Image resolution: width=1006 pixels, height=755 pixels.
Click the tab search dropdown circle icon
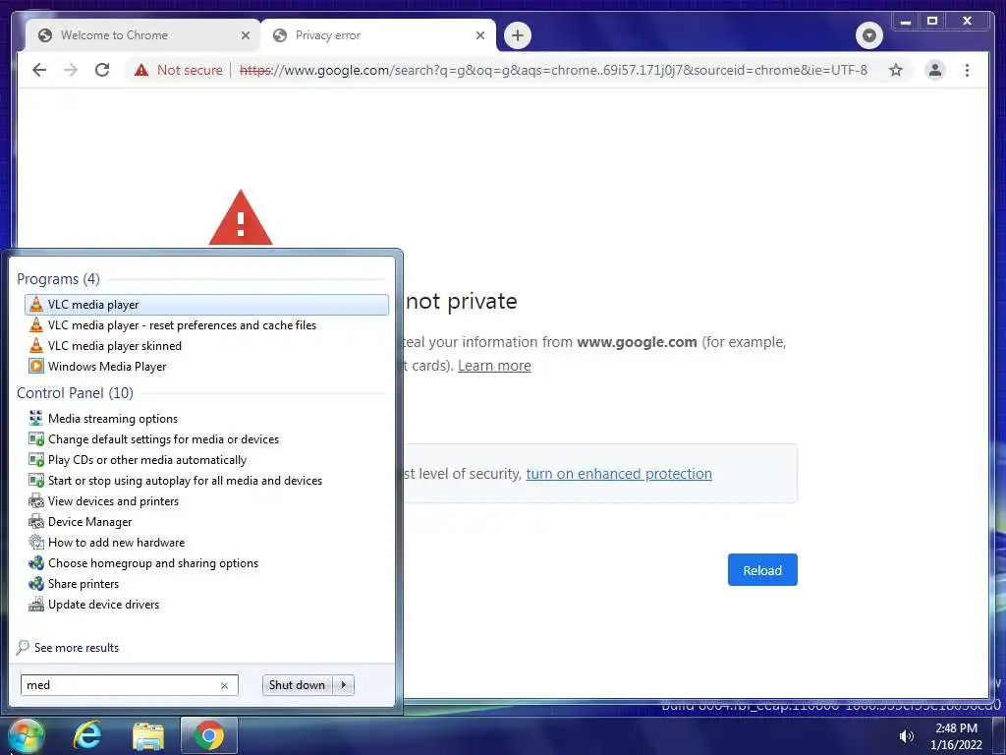pyautogui.click(x=868, y=35)
